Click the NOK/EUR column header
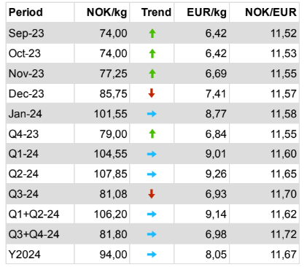 click(271, 12)
